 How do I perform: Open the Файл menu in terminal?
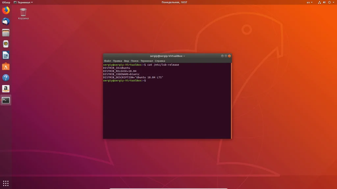107,61
